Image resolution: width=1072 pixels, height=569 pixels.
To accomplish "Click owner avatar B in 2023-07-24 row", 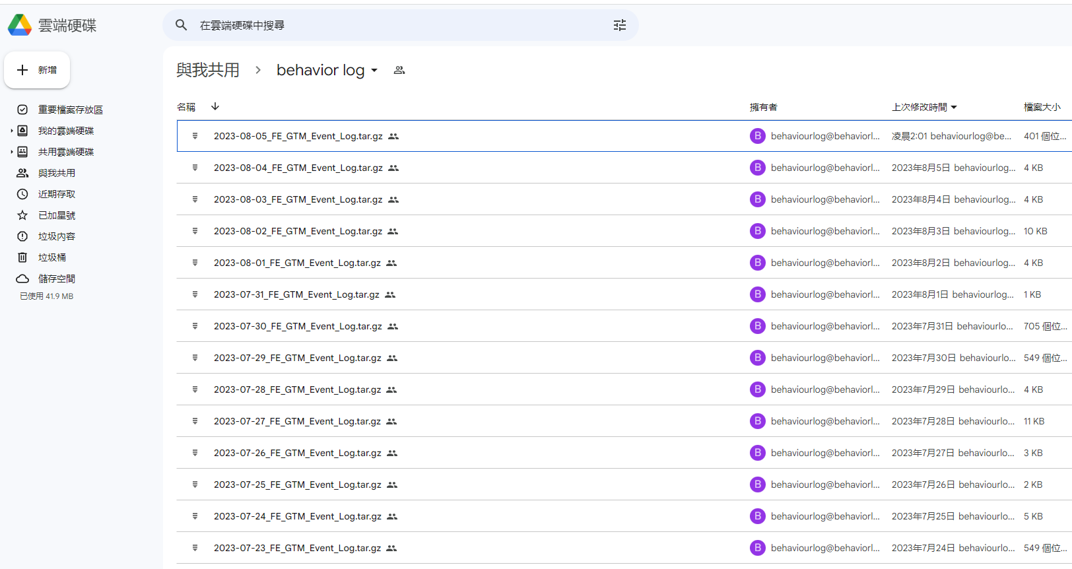I will tap(757, 516).
